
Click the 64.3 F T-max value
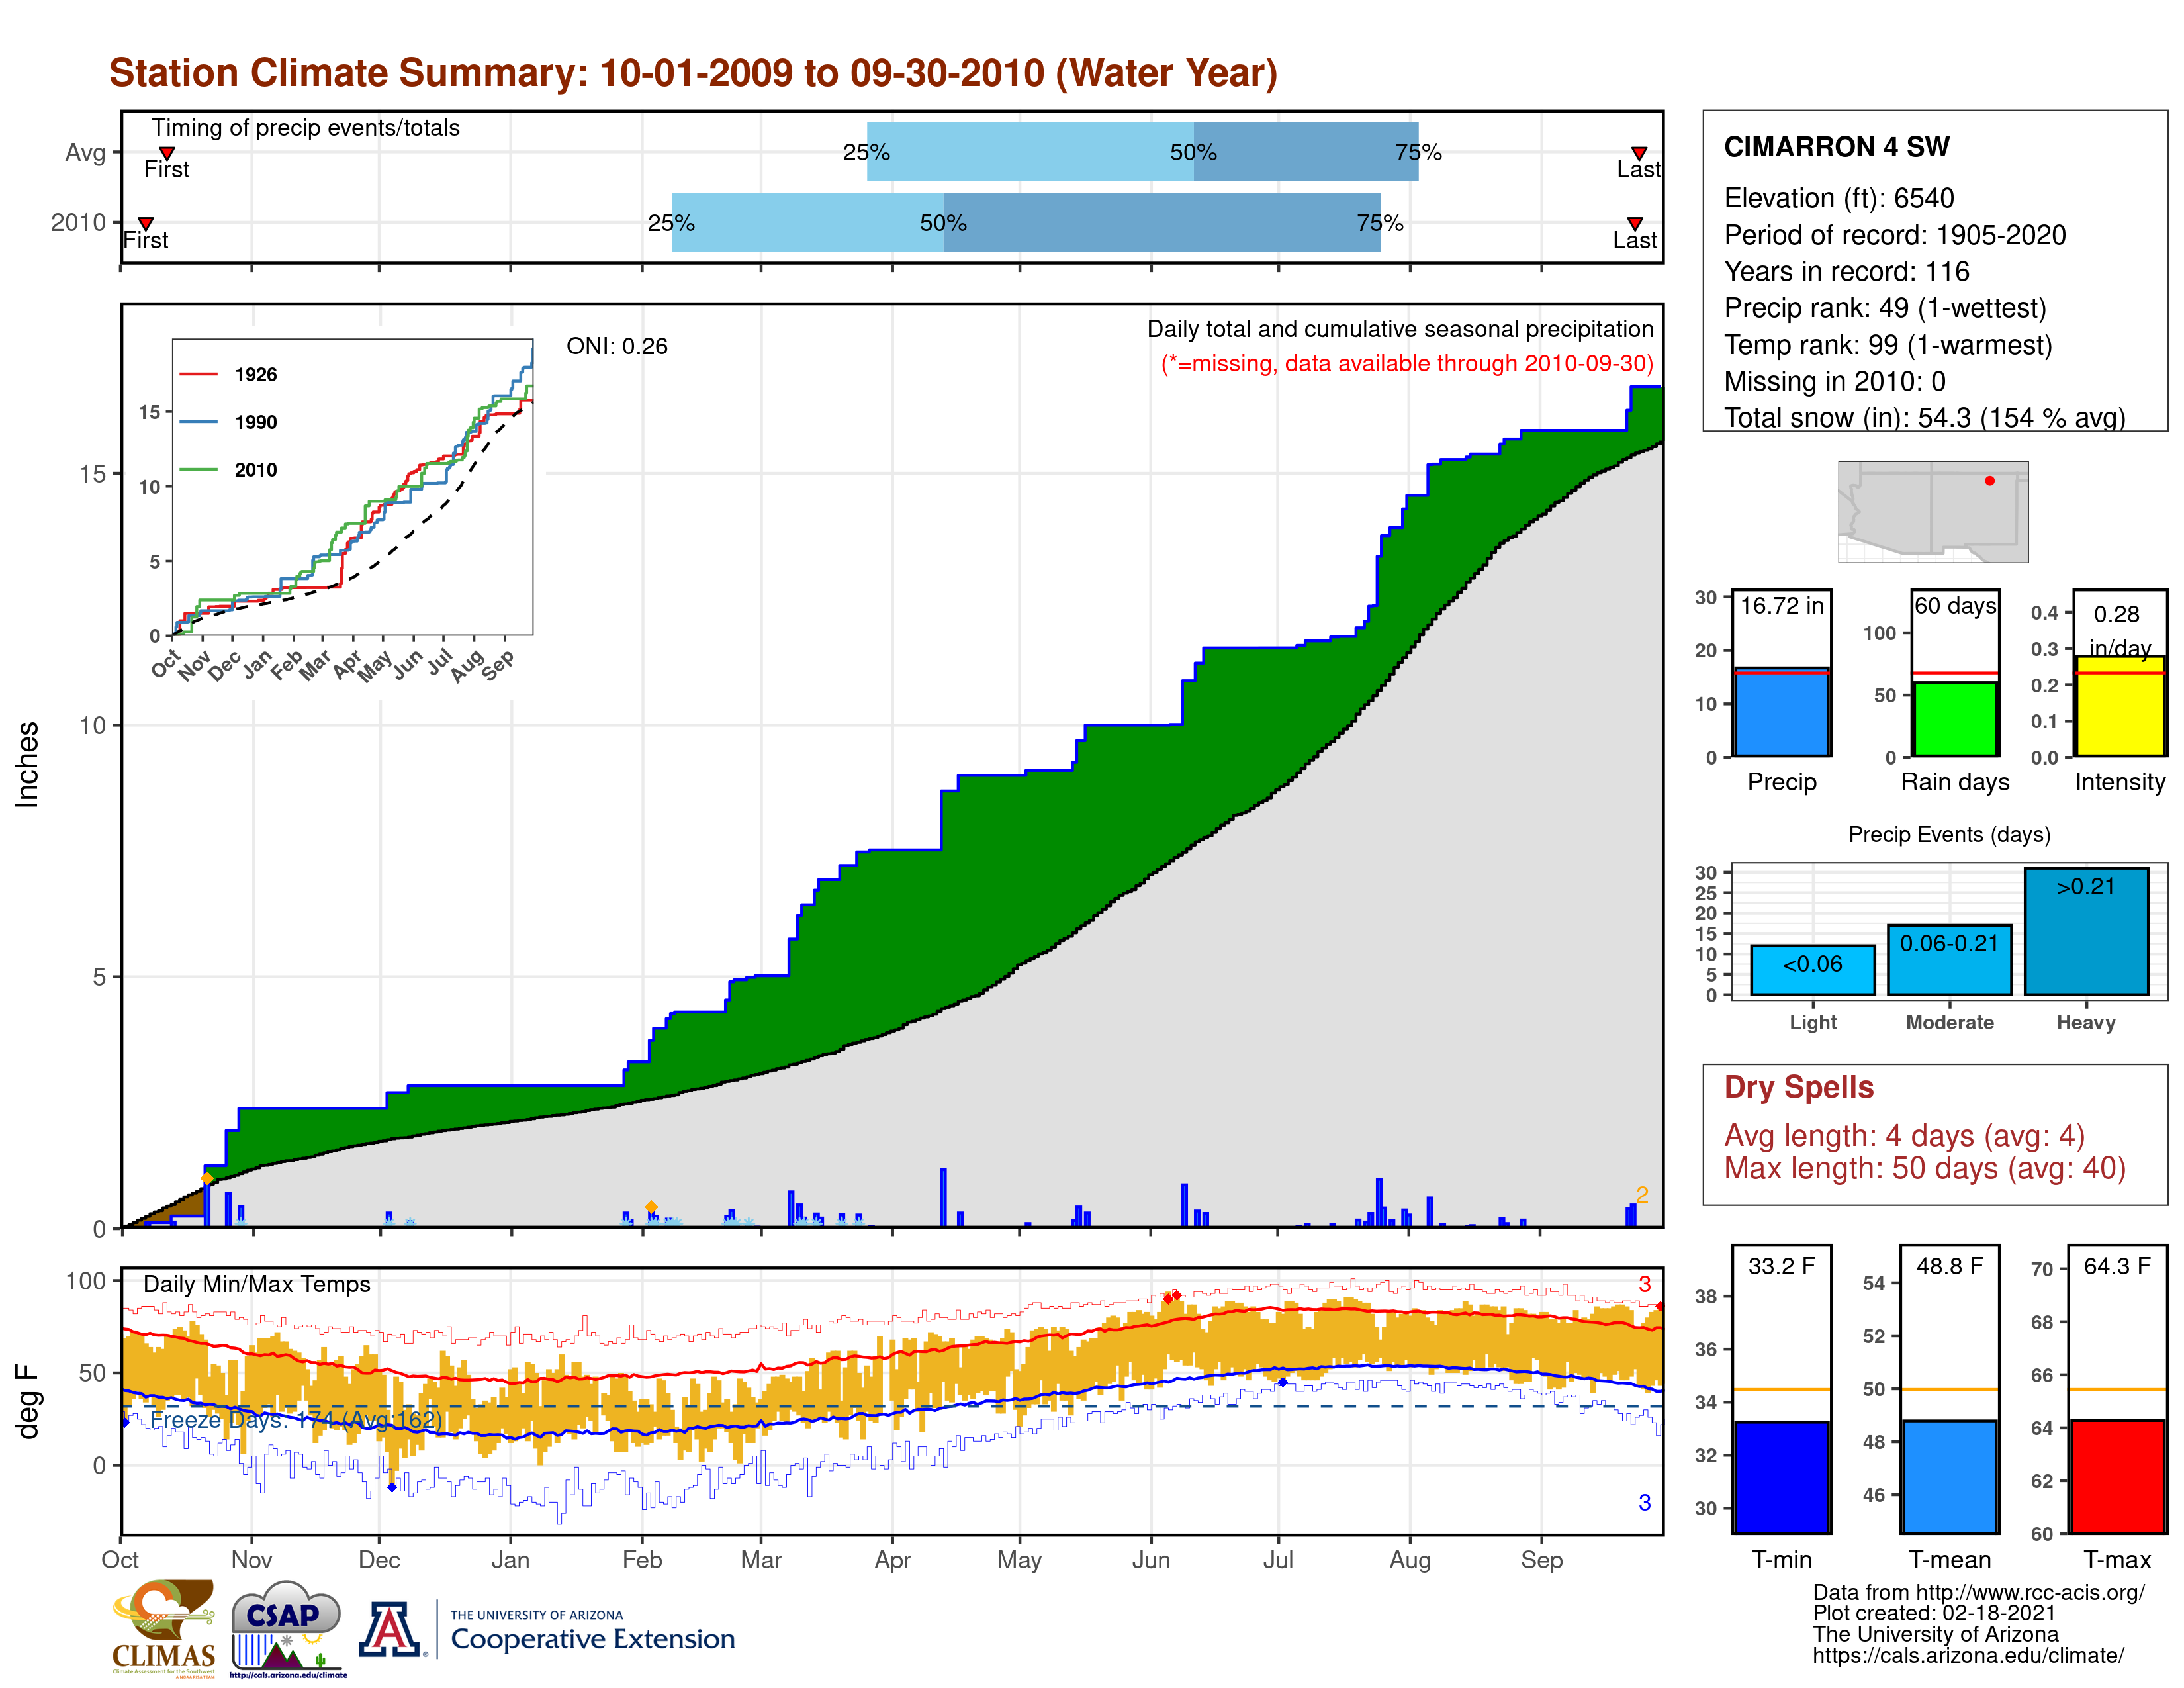pyautogui.click(x=2118, y=1266)
